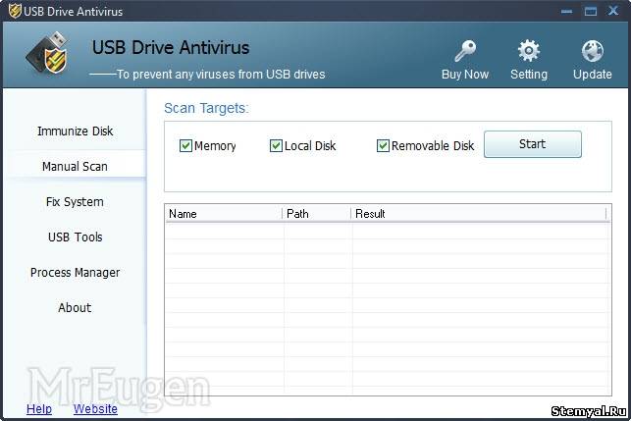Click the USB Drive Antivirus banner title
Image resolution: width=631 pixels, height=421 pixels.
click(171, 47)
